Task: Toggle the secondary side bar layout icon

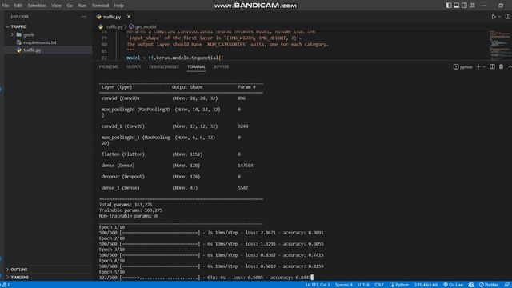Action: pos(464,6)
